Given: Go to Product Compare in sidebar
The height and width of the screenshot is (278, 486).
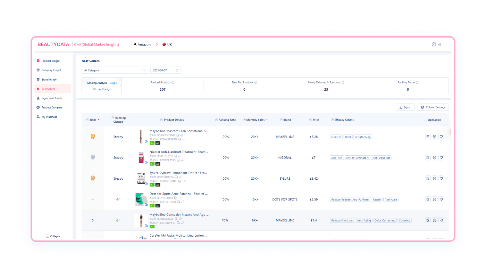Looking at the screenshot, I should coord(53,107).
